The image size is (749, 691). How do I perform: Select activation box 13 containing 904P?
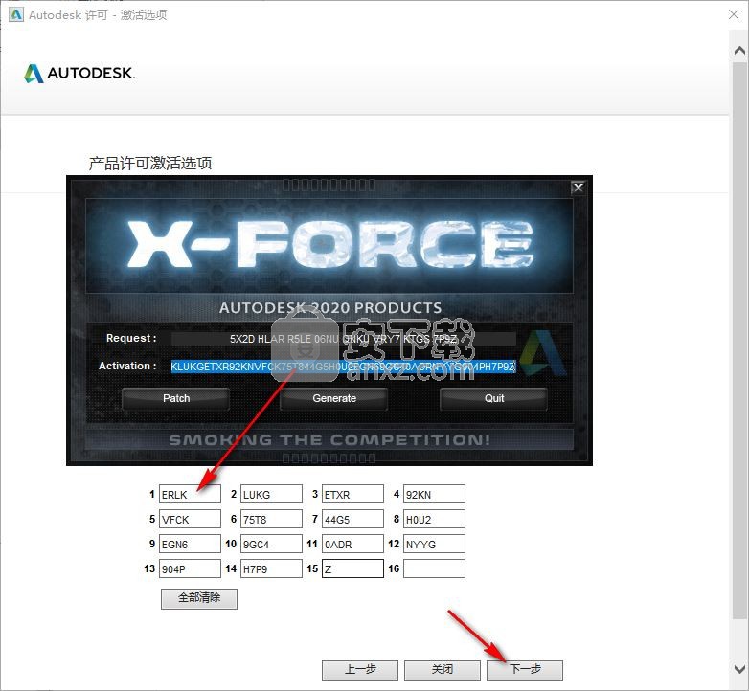[190, 568]
